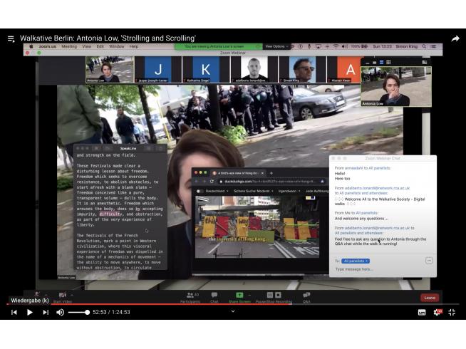Mute the video volume icon
Screen dimensions: 466x349
[61, 312]
